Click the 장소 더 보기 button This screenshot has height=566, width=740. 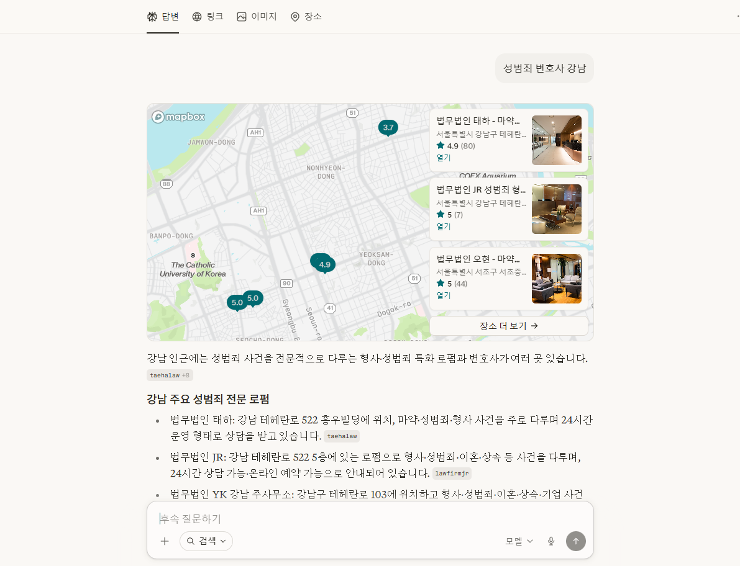pos(509,326)
